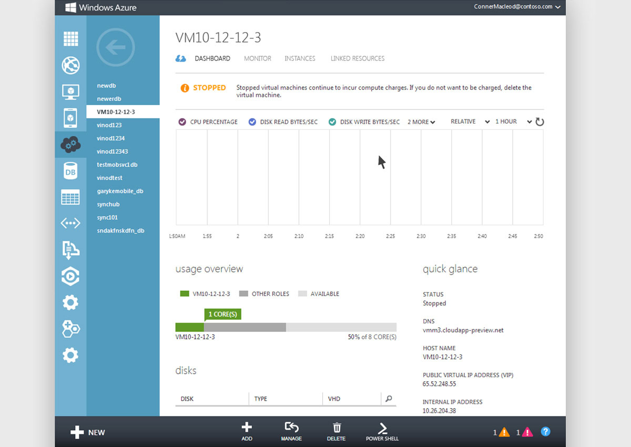The height and width of the screenshot is (447, 631).
Task: Open the Storage table-grid icon
Action: 70,197
